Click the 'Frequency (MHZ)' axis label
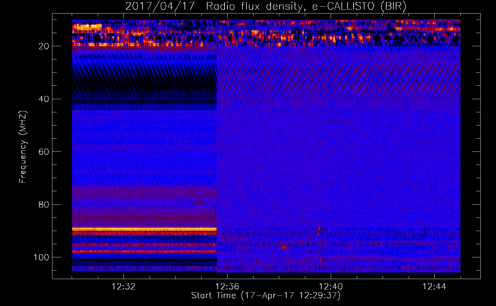 tap(23, 147)
